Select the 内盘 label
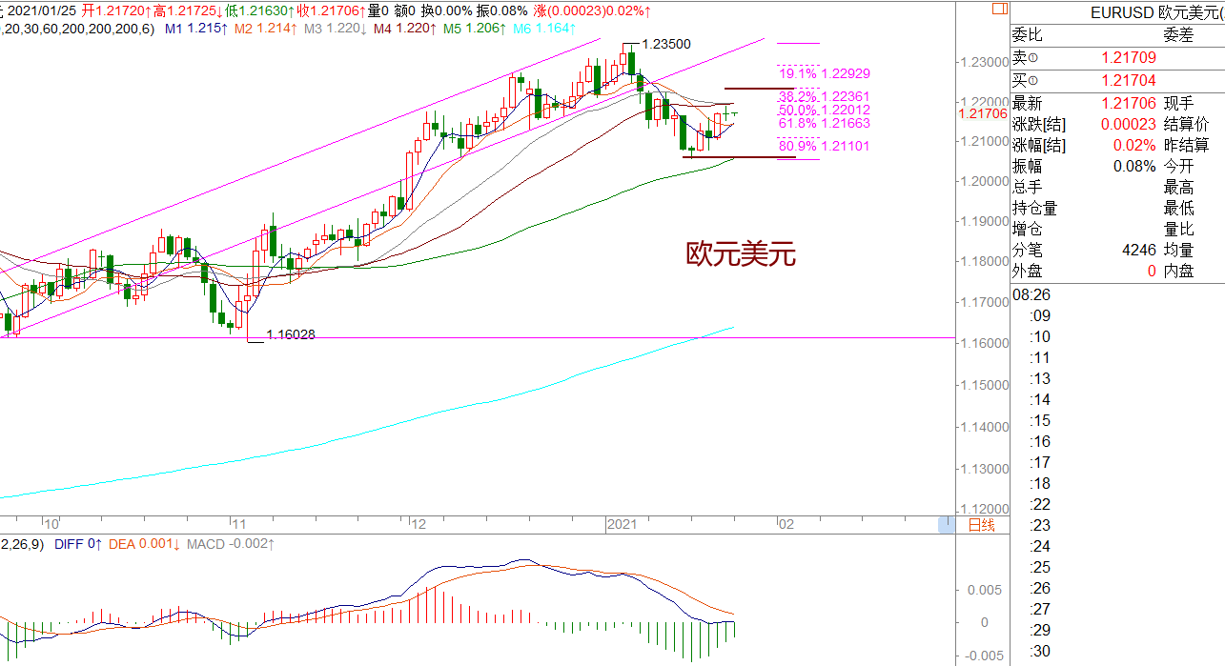 (1179, 271)
